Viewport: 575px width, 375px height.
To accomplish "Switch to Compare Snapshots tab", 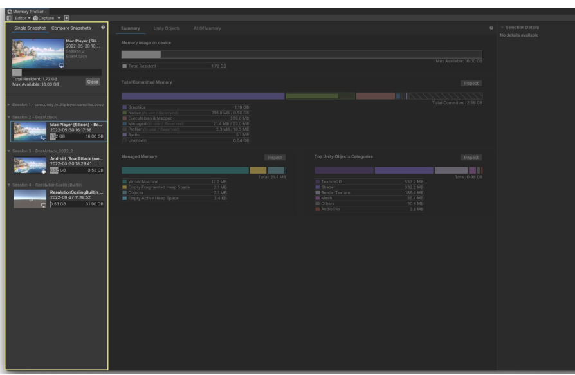I will click(x=71, y=28).
